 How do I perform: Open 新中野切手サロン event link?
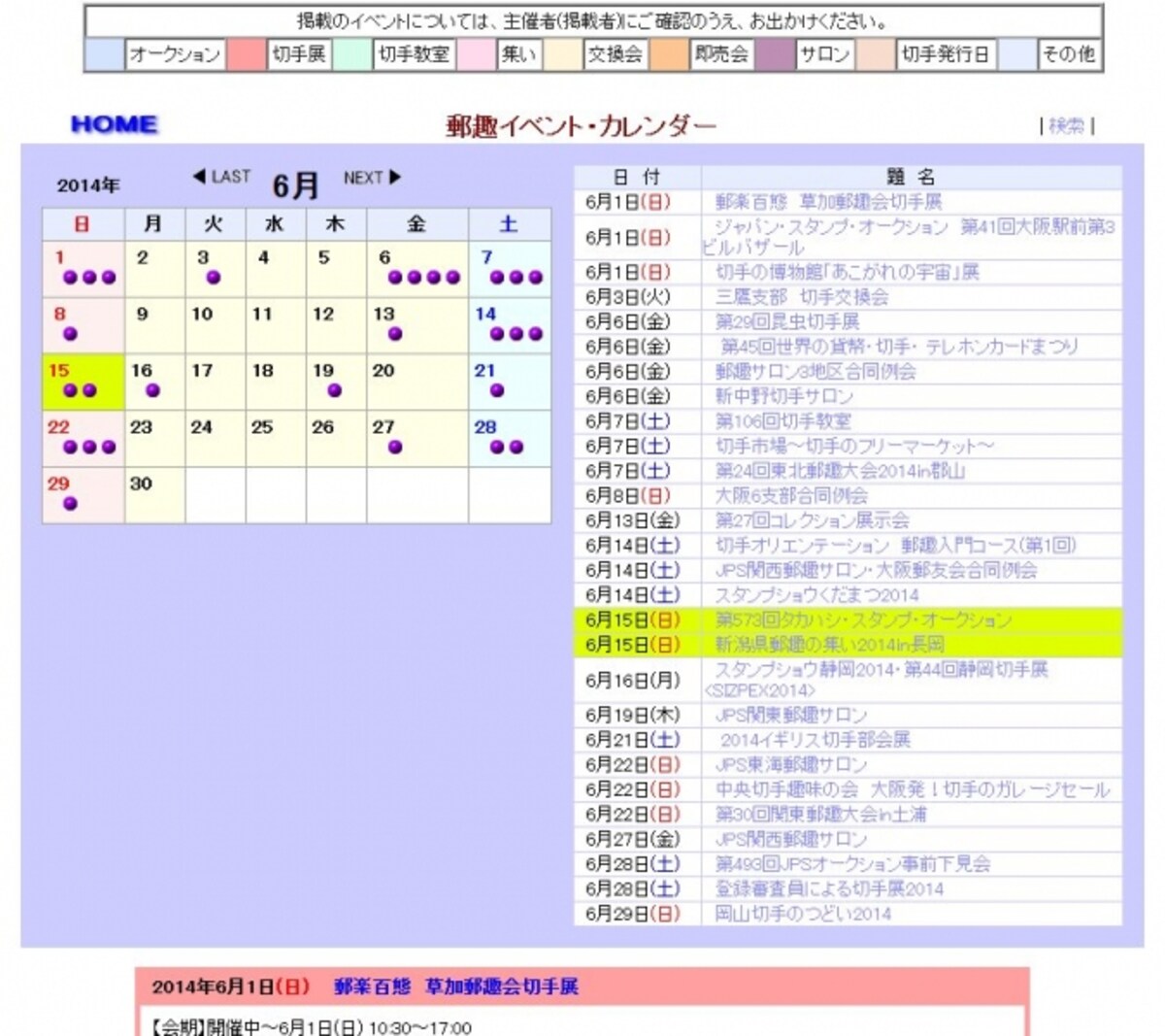tap(784, 396)
